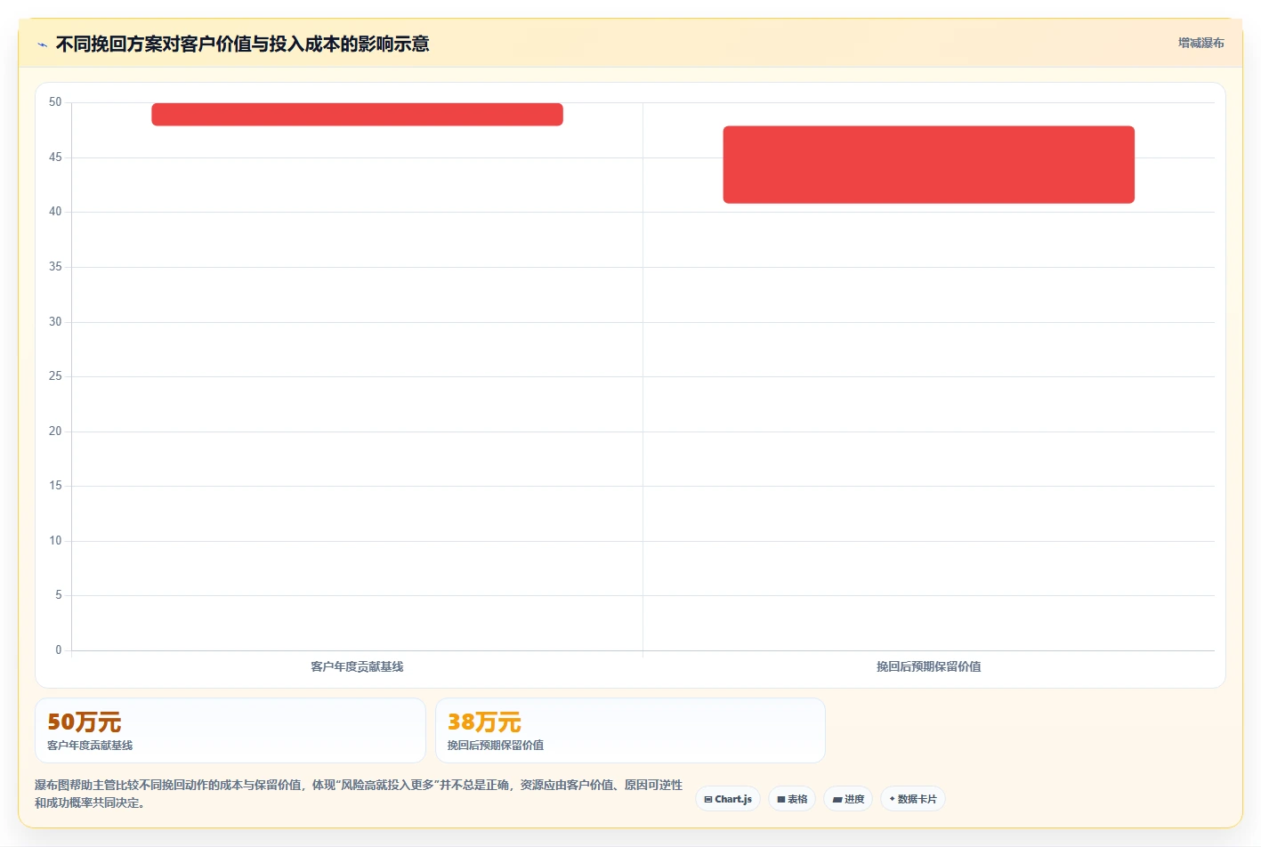Click the lightning icon beside the chart title
This screenshot has width=1261, height=847.
(42, 44)
